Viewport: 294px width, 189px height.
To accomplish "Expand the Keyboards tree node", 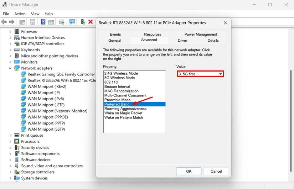I will (x=10, y=50).
